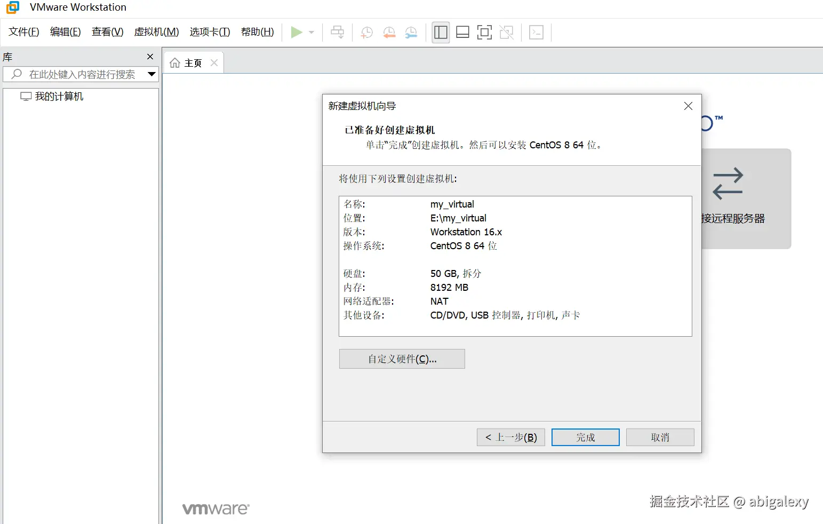This screenshot has width=823, height=524.
Task: Click the VMware Workstation logo icon
Action: tap(12, 7)
